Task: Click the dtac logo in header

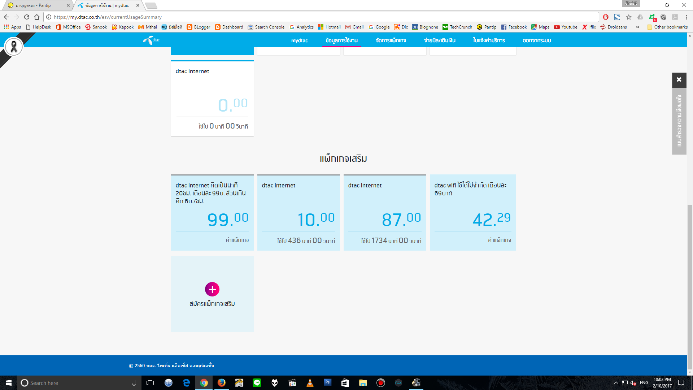Action: [x=152, y=40]
